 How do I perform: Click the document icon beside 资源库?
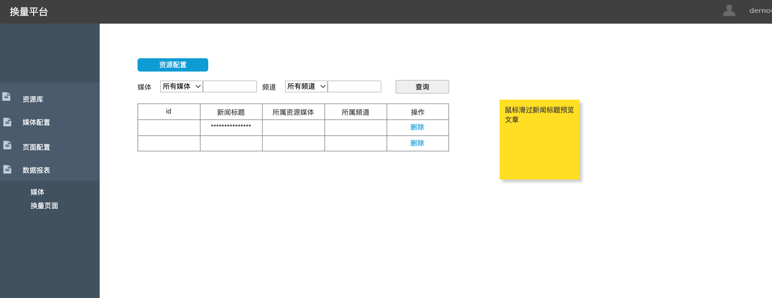click(x=6, y=96)
